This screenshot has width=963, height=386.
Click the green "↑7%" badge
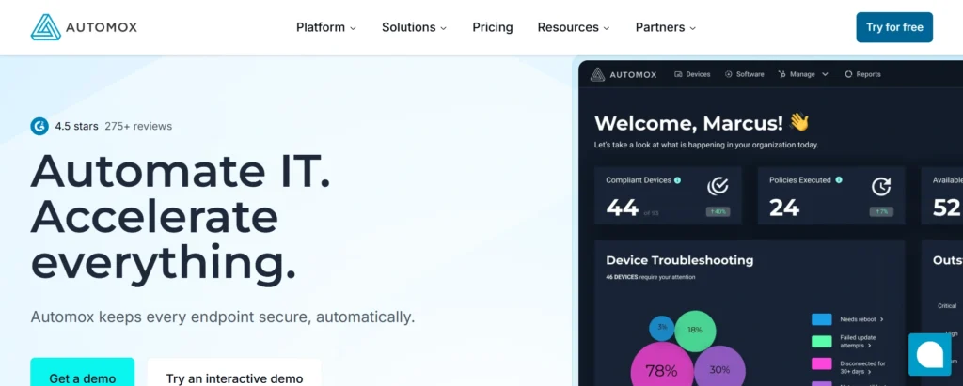pyautogui.click(x=881, y=211)
